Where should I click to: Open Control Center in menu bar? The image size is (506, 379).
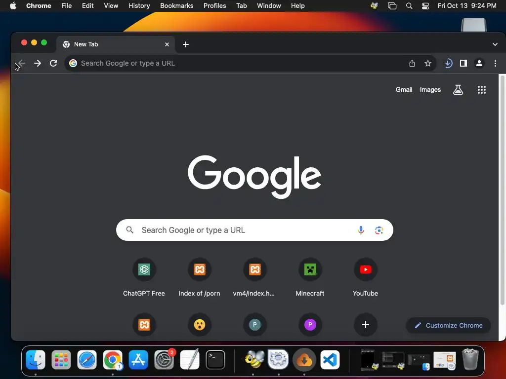click(425, 6)
